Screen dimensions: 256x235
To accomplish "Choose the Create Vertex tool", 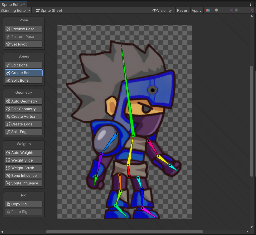I will [24, 117].
